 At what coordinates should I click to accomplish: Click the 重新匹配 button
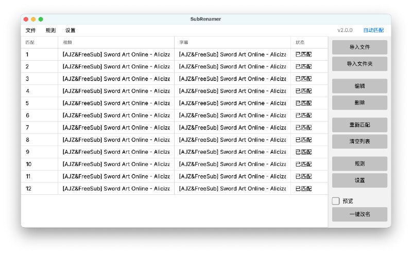[x=359, y=125]
